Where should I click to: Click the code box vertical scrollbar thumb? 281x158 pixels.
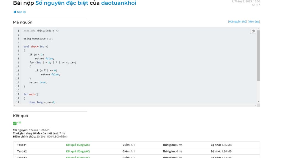coord(258,55)
